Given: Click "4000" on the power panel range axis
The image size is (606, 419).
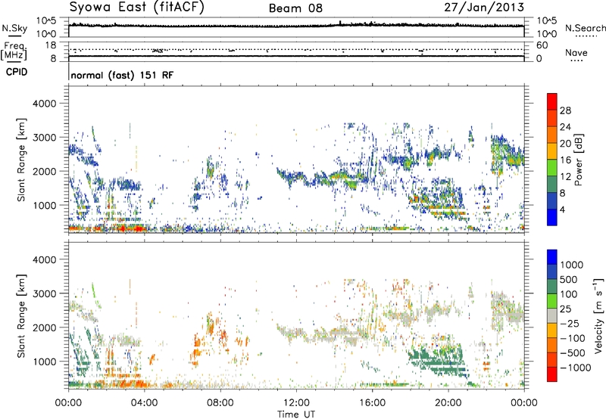Looking at the screenshot, I should [x=44, y=104].
